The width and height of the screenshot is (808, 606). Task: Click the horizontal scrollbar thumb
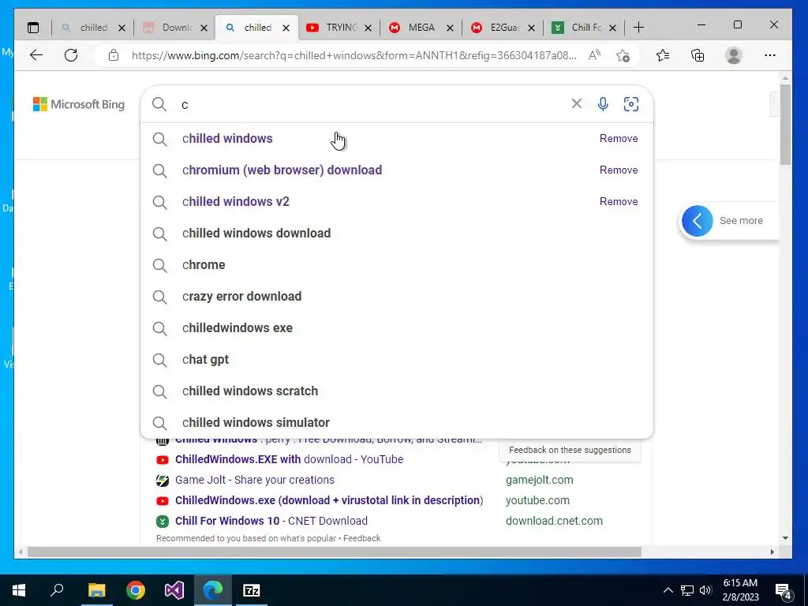click(x=335, y=552)
